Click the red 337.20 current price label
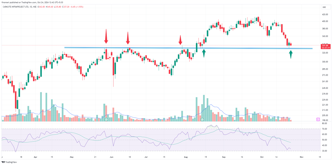 (x=325, y=45)
